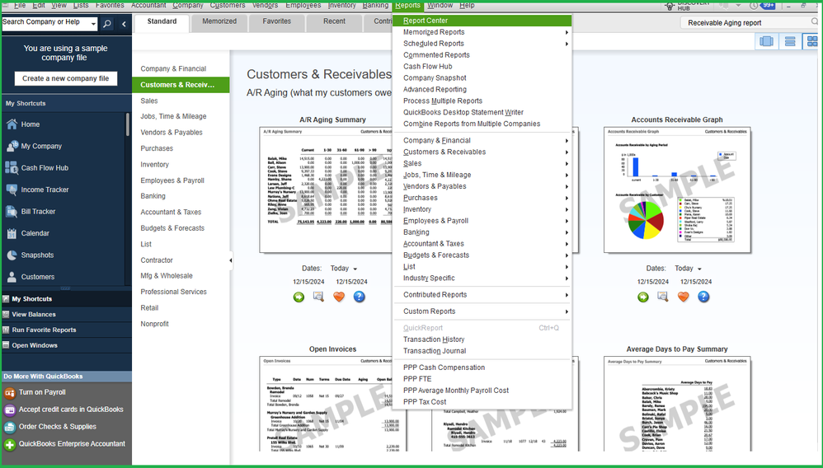Open help for A/R Aging Summary
Image resolution: width=823 pixels, height=468 pixels.
359,297
